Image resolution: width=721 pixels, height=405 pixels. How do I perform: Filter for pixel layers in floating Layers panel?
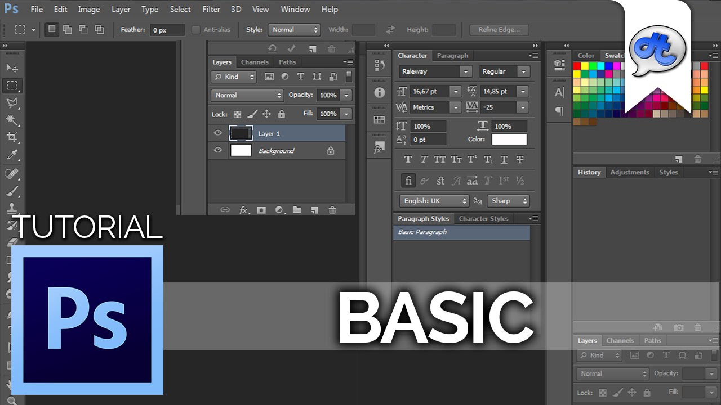[269, 76]
